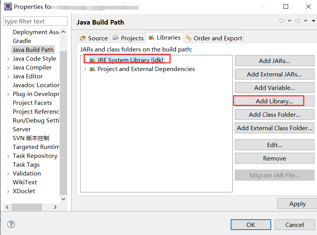This screenshot has height=235, width=317.
Task: Expand the Java Editor category
Action: tap(8, 76)
